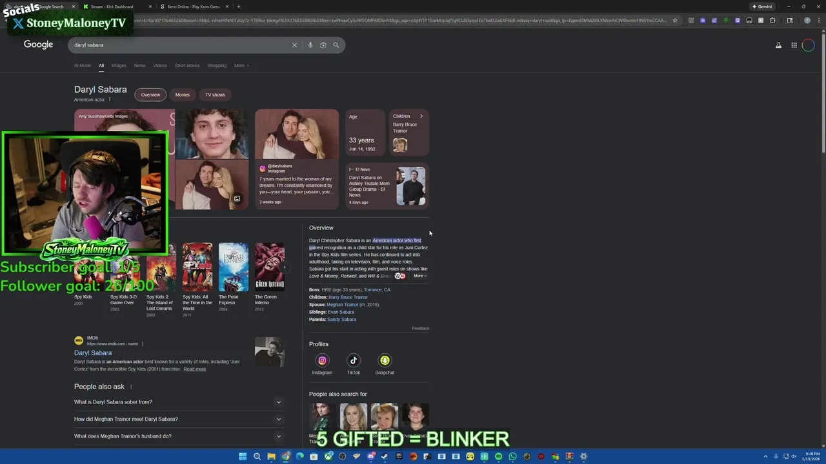Run search with the magnifier icon
The width and height of the screenshot is (826, 464).
point(336,45)
